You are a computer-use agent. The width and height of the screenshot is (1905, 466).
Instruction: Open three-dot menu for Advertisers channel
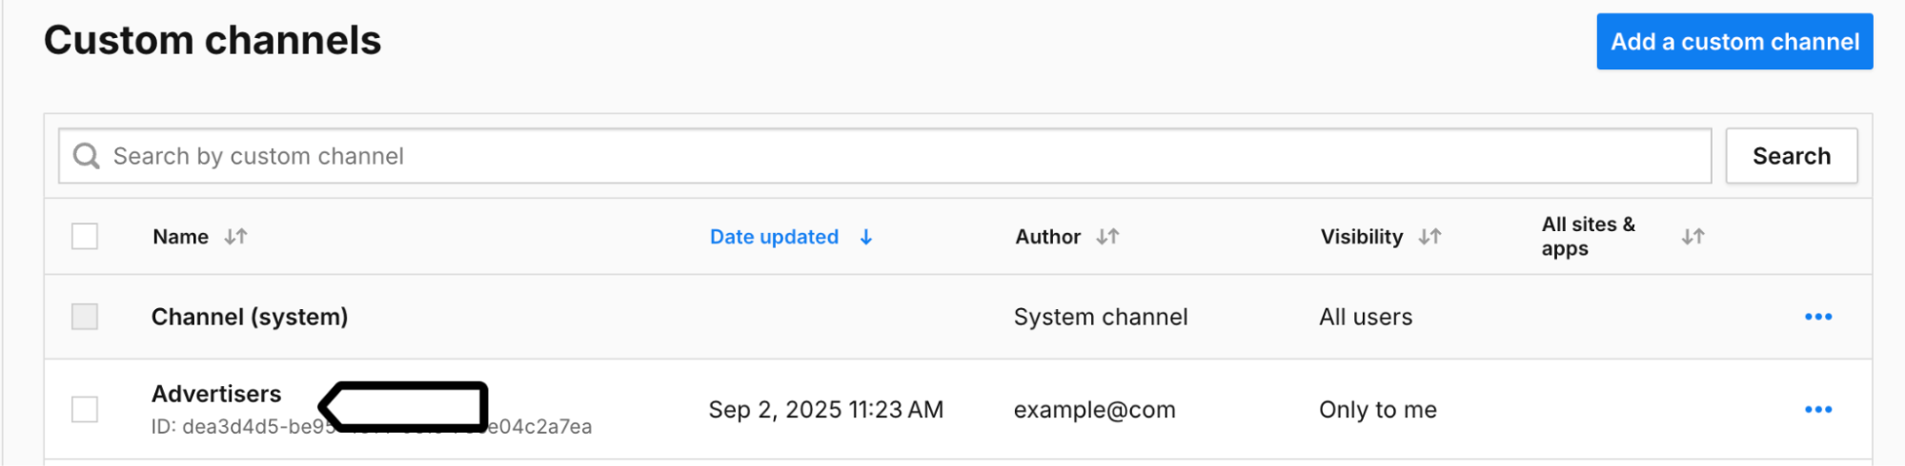click(x=1817, y=410)
